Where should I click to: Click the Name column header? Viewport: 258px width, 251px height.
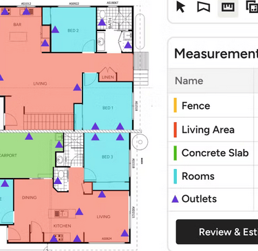point(189,81)
